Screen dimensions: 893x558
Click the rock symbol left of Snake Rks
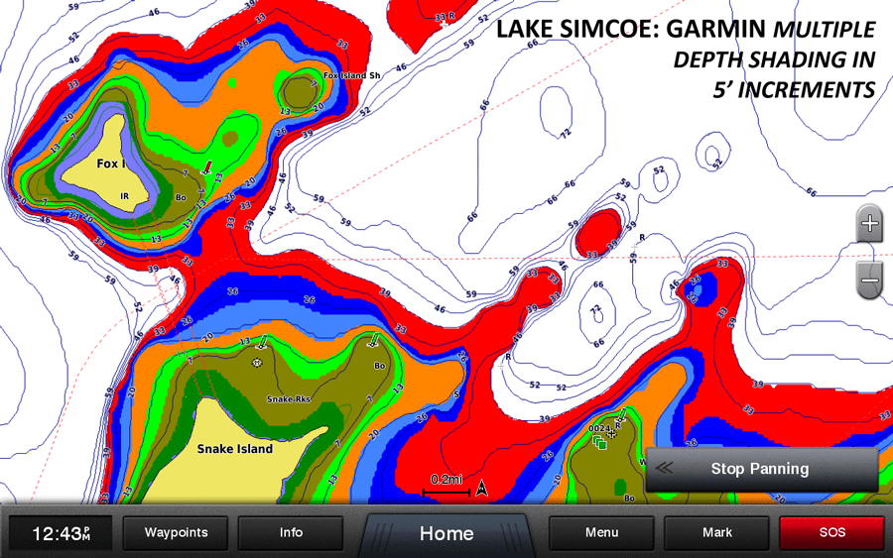point(257,363)
